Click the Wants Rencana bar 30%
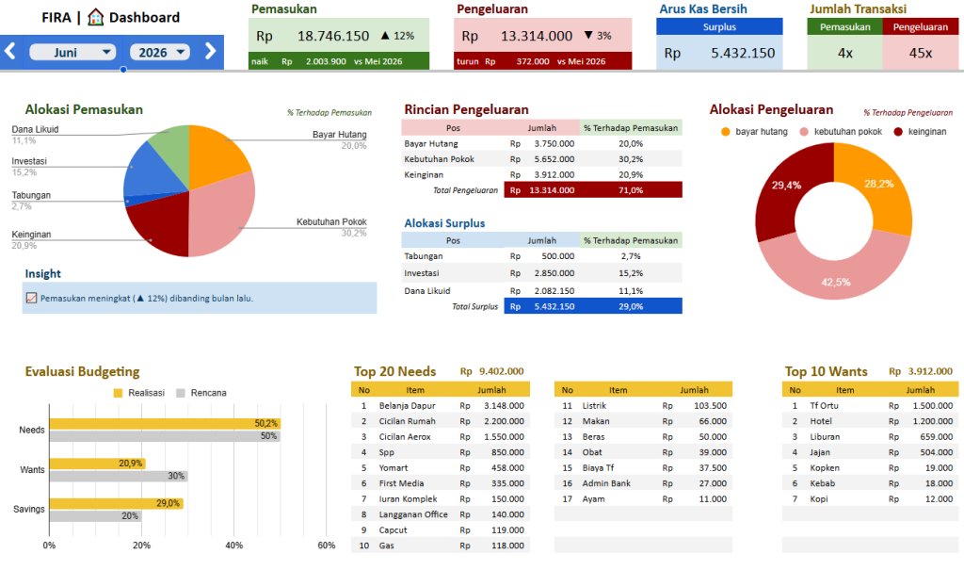The image size is (964, 570). 119,476
